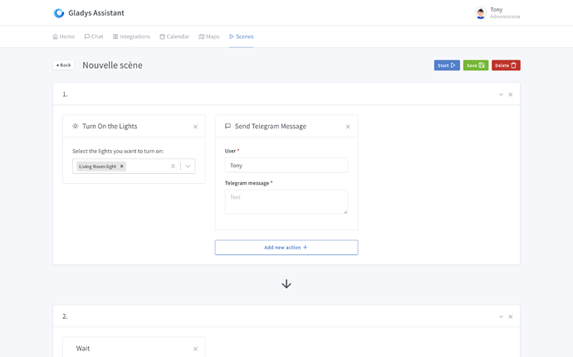Click the Wait card title

83,348
